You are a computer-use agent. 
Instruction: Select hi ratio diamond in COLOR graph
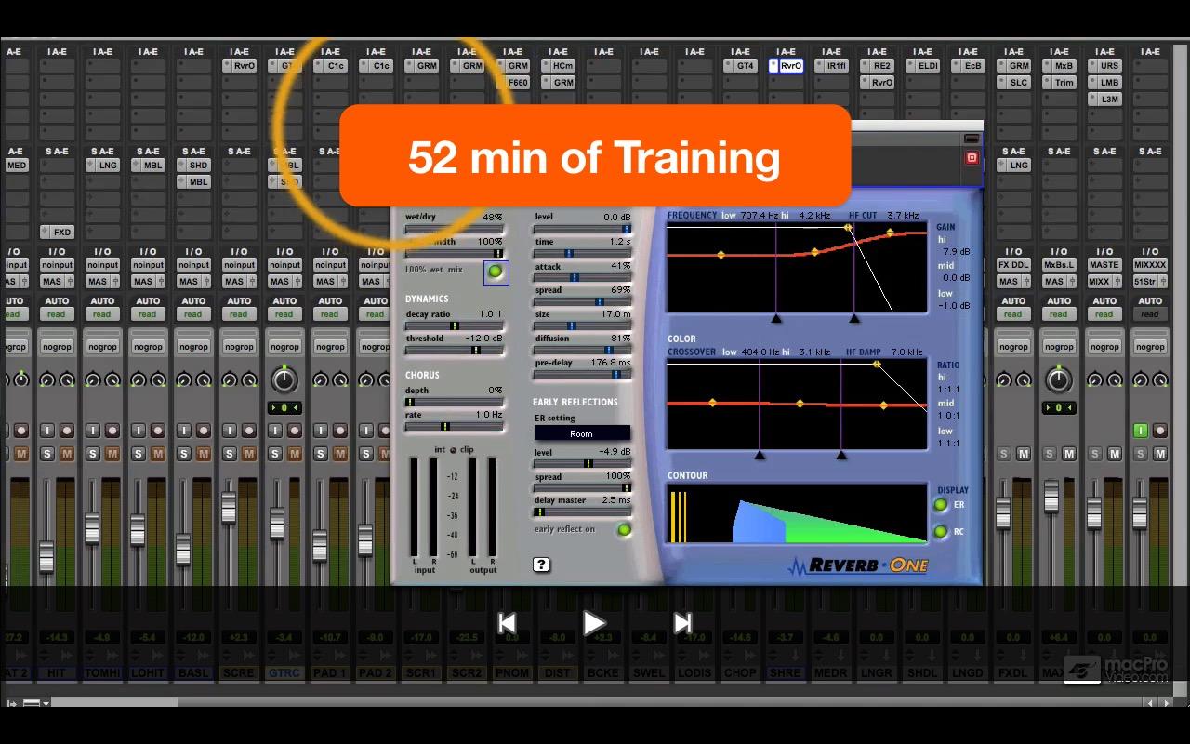[883, 405]
